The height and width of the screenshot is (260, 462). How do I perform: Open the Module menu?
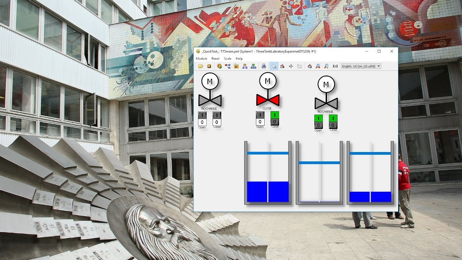coord(201,58)
